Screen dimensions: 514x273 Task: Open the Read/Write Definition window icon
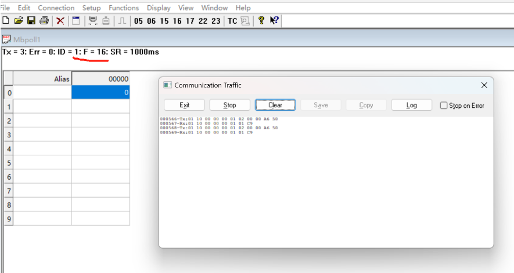(x=76, y=21)
